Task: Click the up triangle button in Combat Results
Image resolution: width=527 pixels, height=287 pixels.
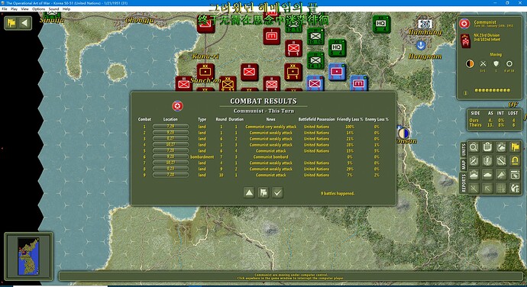Action: [249, 192]
